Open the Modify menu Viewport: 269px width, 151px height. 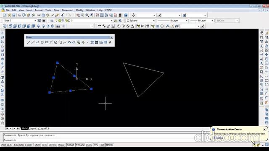click(79, 10)
